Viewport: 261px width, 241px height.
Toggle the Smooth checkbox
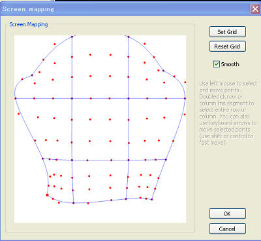(217, 64)
